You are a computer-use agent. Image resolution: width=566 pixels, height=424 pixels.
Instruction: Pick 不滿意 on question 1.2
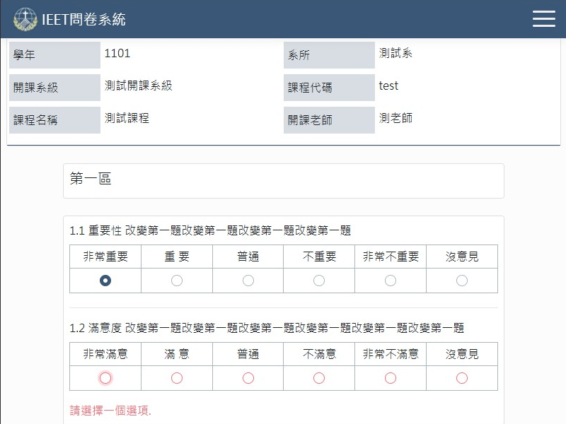click(x=319, y=377)
